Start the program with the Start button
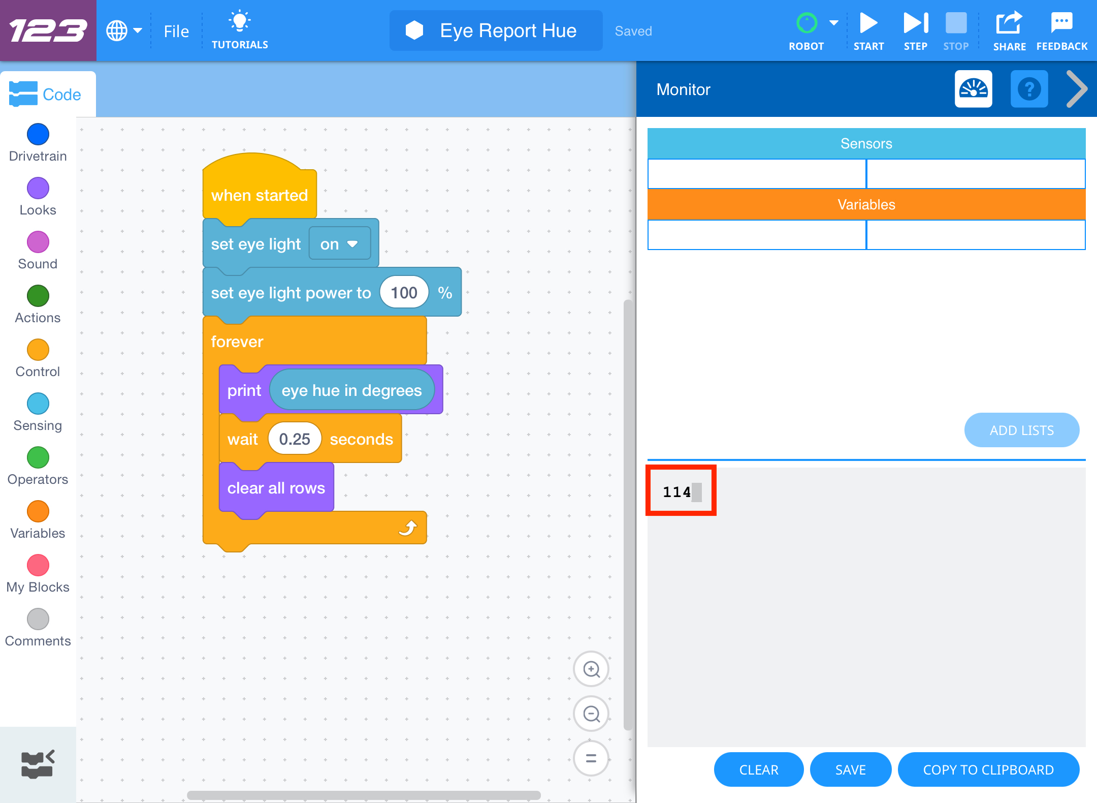Image resolution: width=1097 pixels, height=803 pixels. tap(868, 23)
